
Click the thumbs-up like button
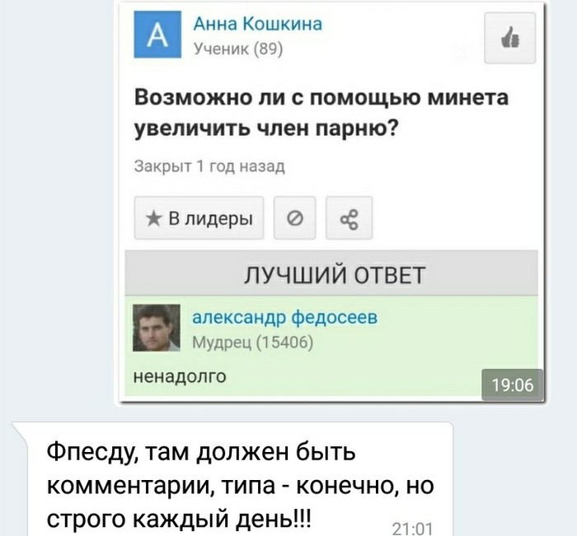pyautogui.click(x=509, y=38)
